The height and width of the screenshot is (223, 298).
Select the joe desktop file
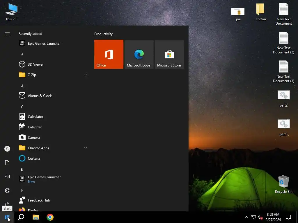[x=238, y=14]
